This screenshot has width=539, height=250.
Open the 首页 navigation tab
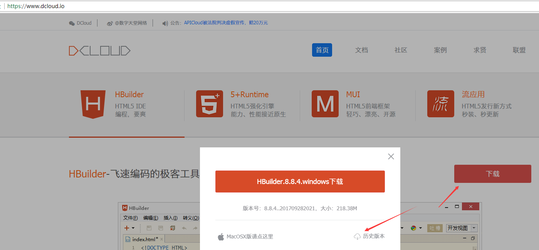point(322,50)
